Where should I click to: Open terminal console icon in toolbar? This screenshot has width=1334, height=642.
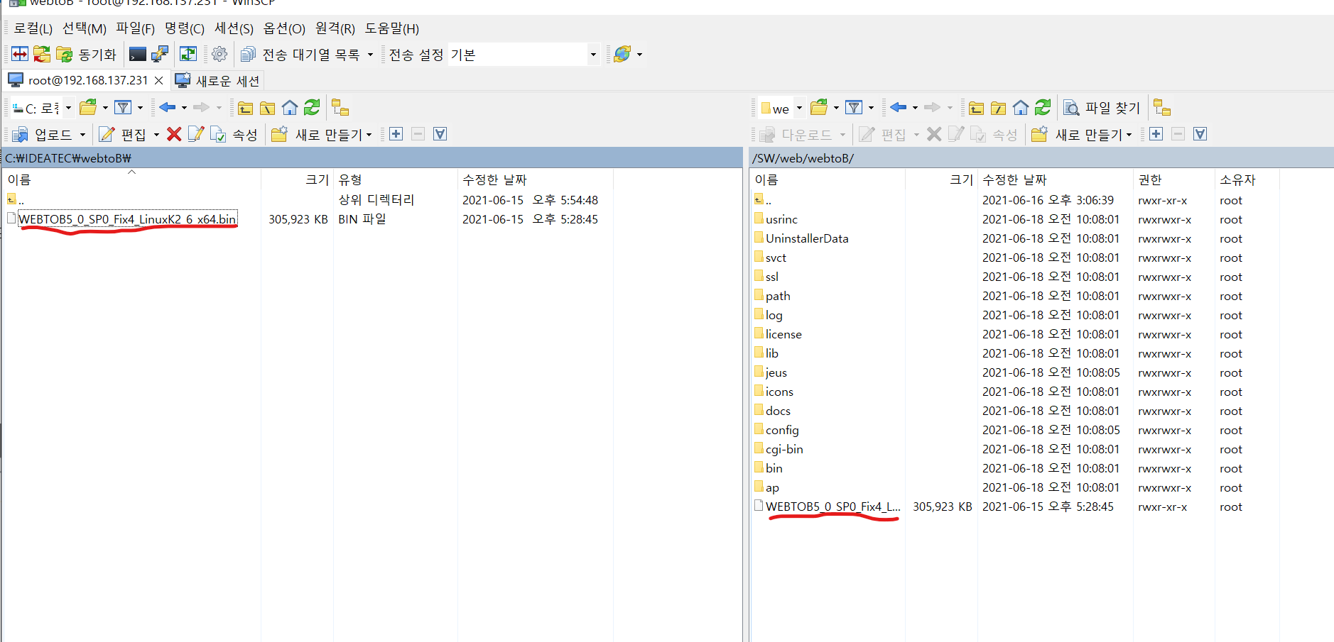138,54
